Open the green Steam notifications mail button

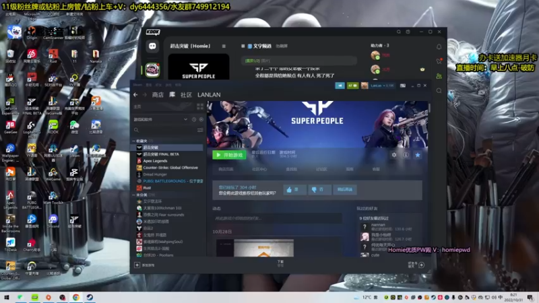coord(352,86)
